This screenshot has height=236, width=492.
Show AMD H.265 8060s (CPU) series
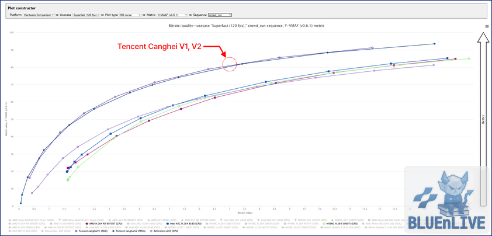24,227
